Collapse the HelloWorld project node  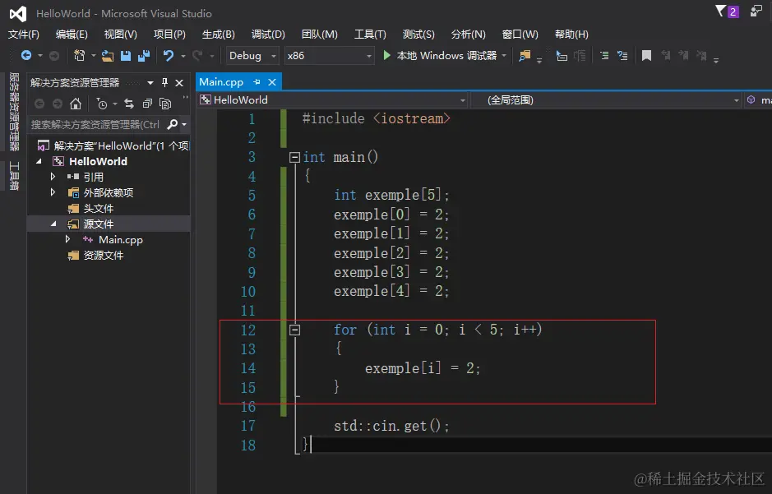[x=39, y=161]
